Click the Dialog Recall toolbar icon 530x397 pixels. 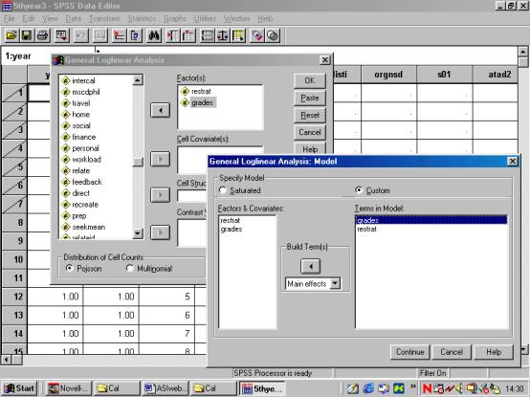coord(62,35)
